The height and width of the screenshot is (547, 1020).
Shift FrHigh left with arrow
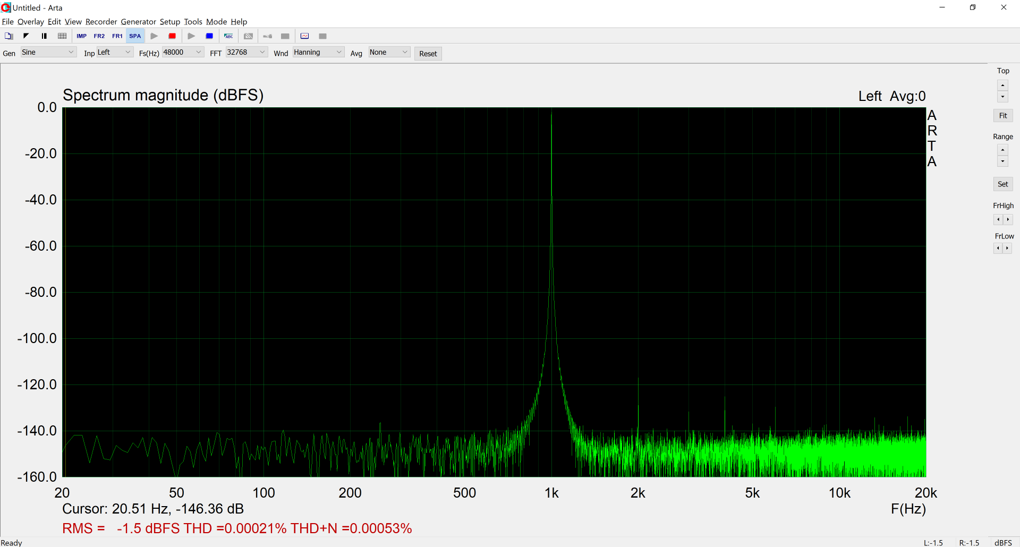[x=998, y=219]
